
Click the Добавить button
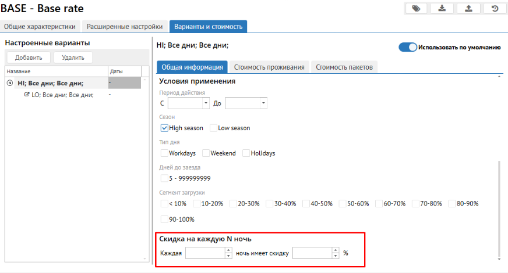click(x=29, y=58)
